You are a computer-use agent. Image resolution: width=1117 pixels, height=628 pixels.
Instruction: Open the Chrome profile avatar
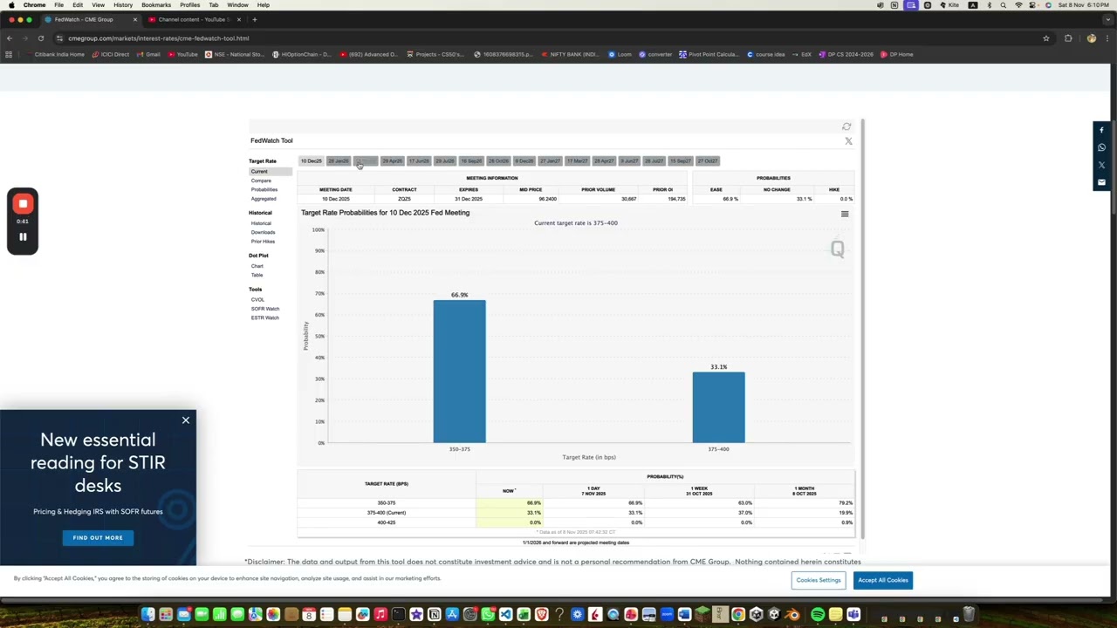[x=1091, y=38]
